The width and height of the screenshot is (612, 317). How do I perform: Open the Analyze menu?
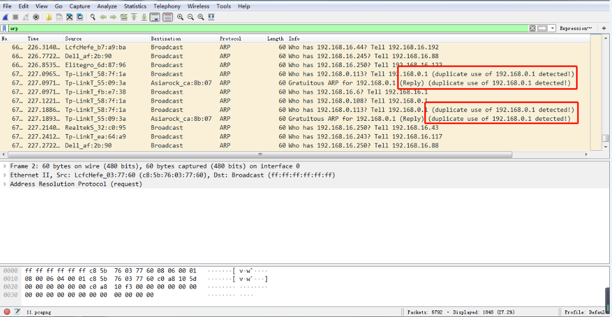(x=107, y=6)
